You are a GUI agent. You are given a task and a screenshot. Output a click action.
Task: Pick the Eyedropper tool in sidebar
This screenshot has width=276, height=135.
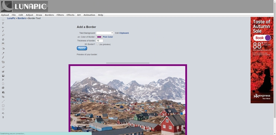pos(3,53)
